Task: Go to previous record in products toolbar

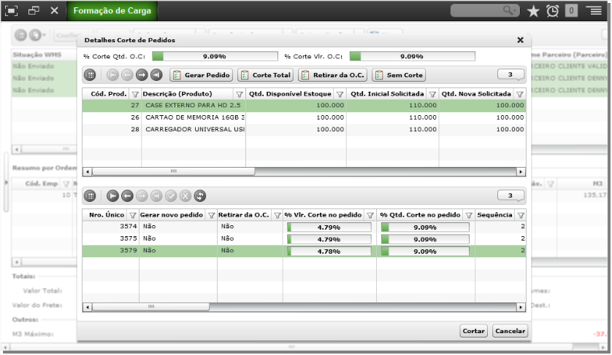Action: click(127, 75)
